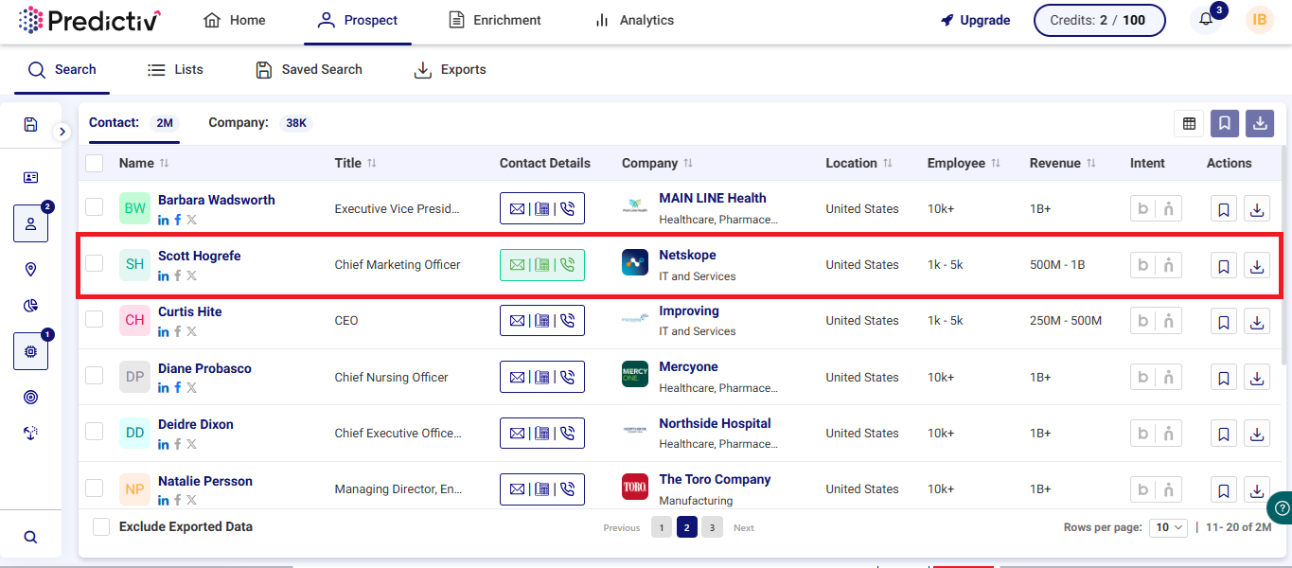This screenshot has width=1292, height=568.
Task: Bookmark Scott Hogrefe's row
Action: tap(1224, 266)
